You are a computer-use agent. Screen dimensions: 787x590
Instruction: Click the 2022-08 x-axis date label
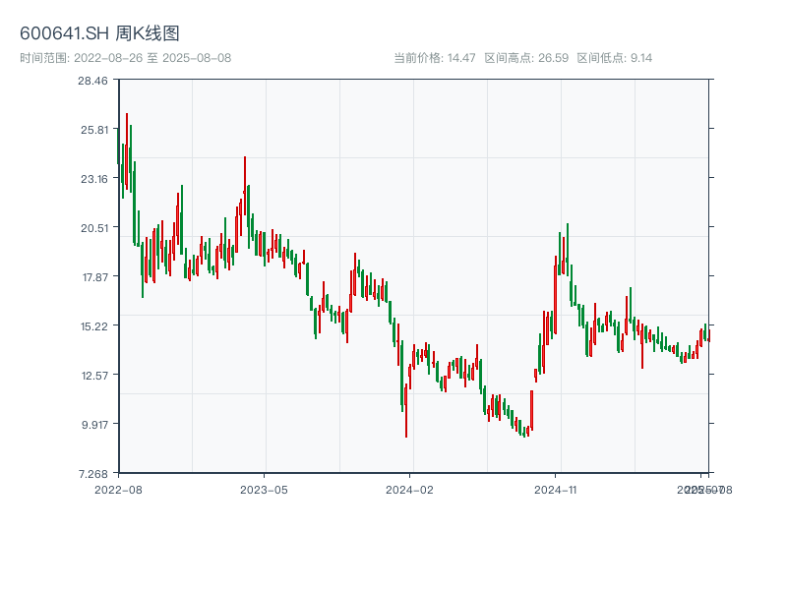(x=118, y=489)
